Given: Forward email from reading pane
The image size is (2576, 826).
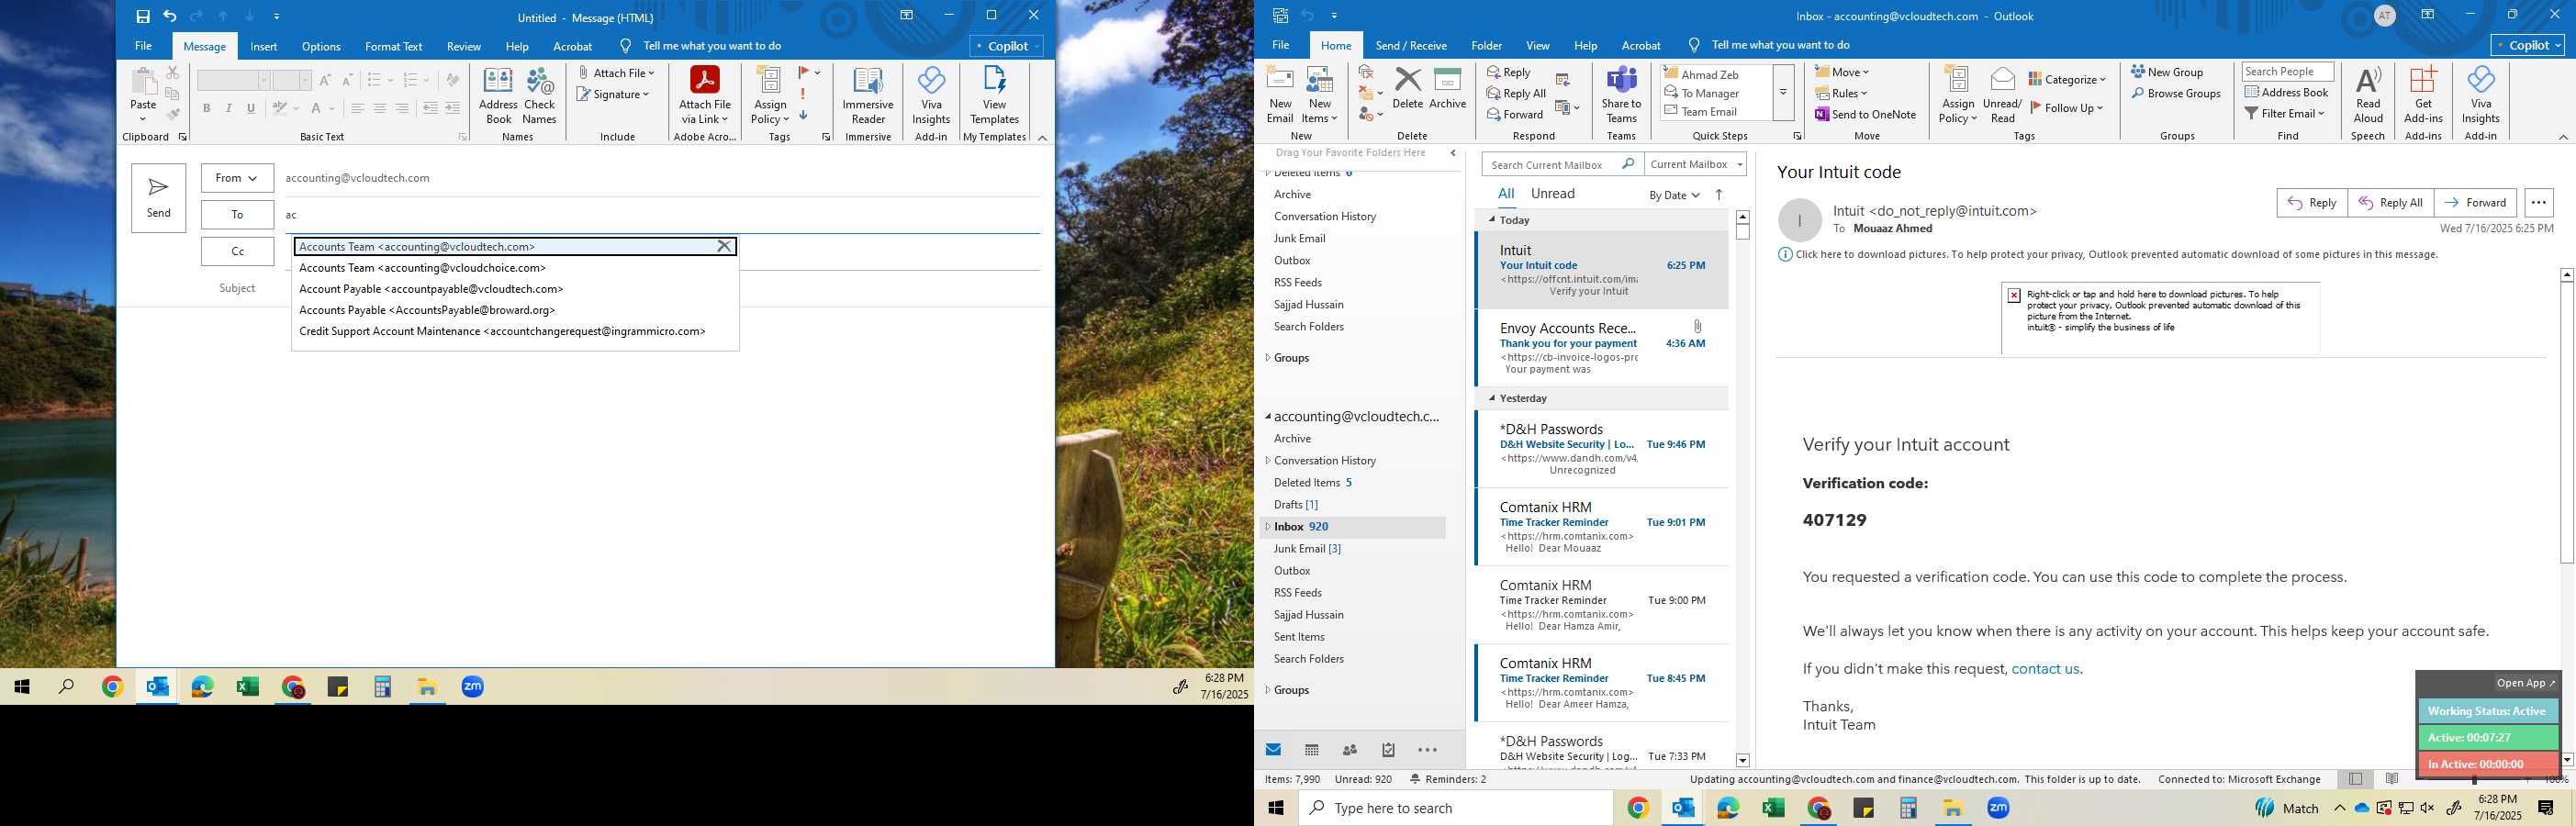Looking at the screenshot, I should [2475, 202].
